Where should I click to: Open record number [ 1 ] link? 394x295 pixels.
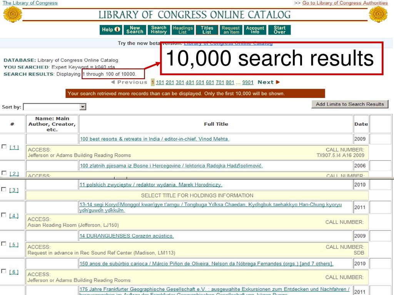14,147
